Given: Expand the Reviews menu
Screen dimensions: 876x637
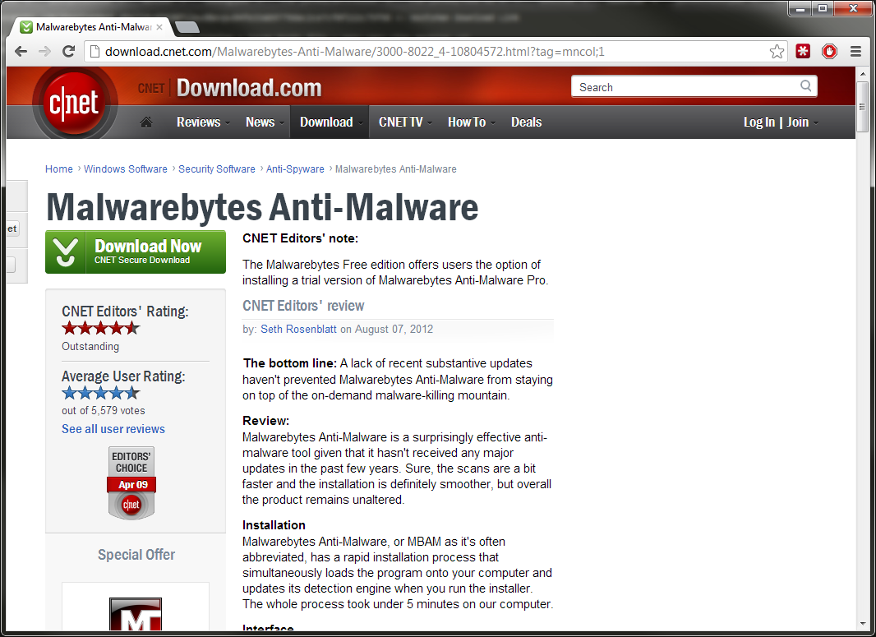Looking at the screenshot, I should 203,122.
